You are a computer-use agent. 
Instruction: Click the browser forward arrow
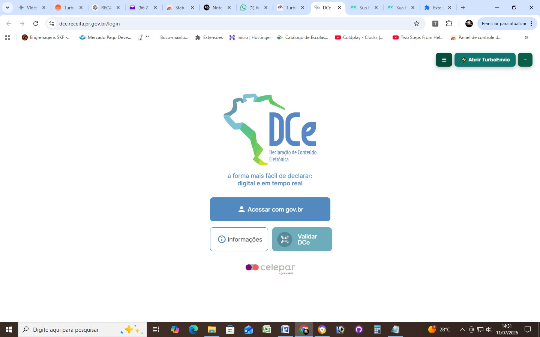pyautogui.click(x=22, y=24)
